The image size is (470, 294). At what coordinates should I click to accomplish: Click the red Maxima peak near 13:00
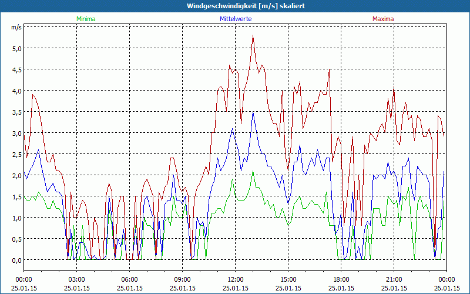click(253, 35)
